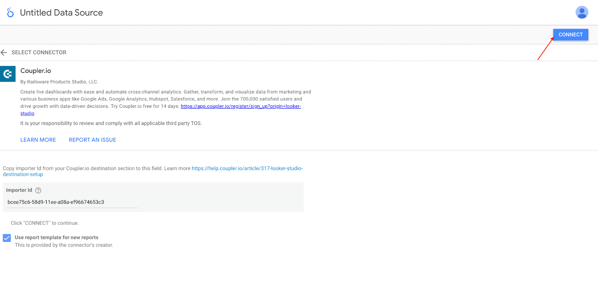Click the Coupler.io connector logo
The height and width of the screenshot is (290, 598).
7,74
